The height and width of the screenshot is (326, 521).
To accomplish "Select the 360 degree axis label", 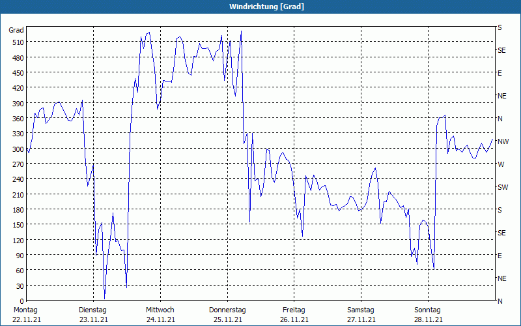I will (16, 119).
